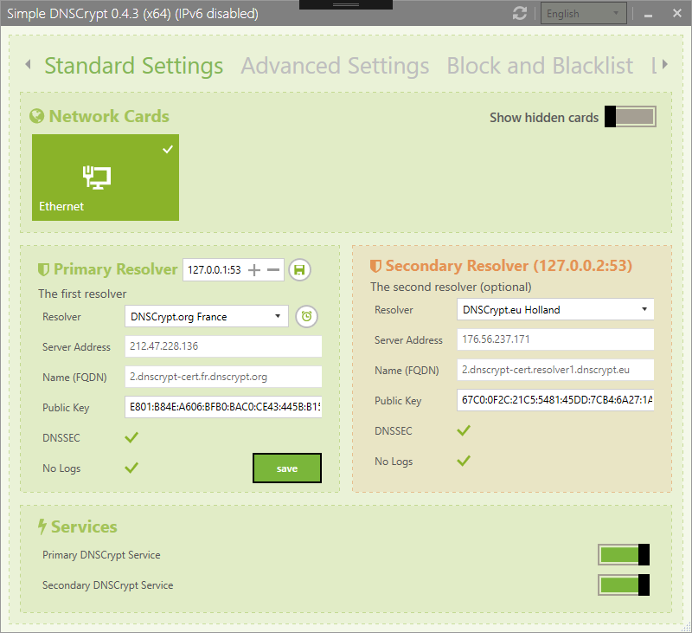Click the shield icon beside Primary Resolver
Viewport: 692px width, 633px height.
[43, 269]
